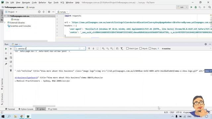
Task: Open the Structure side tool window
Action: (2, 99)
